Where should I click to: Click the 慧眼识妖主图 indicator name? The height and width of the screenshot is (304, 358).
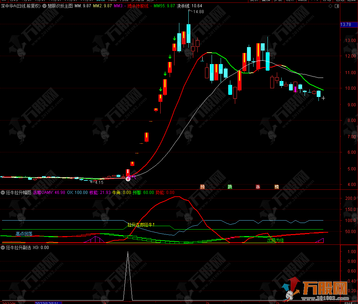(x=60, y=6)
